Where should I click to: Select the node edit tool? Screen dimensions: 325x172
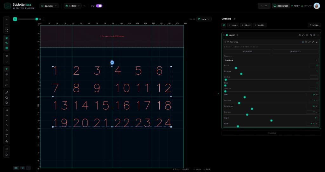7,85
